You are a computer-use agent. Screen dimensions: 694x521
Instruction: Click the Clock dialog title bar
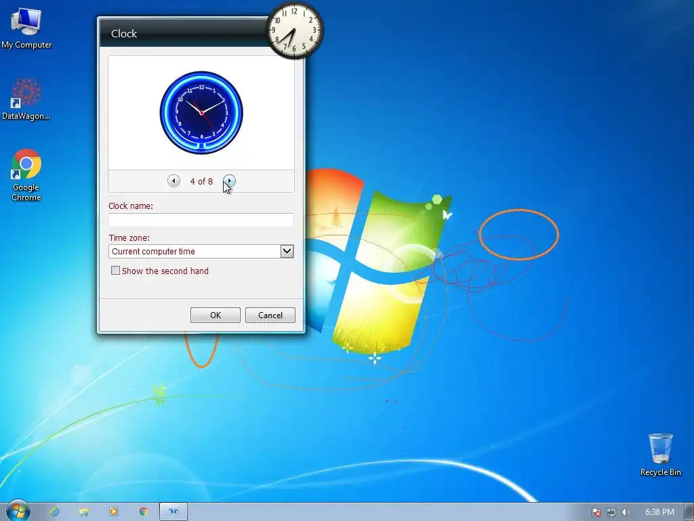[x=182, y=33]
